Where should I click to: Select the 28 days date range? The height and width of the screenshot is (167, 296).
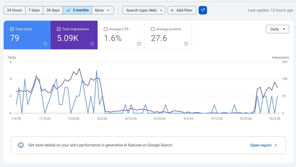[x=53, y=10]
